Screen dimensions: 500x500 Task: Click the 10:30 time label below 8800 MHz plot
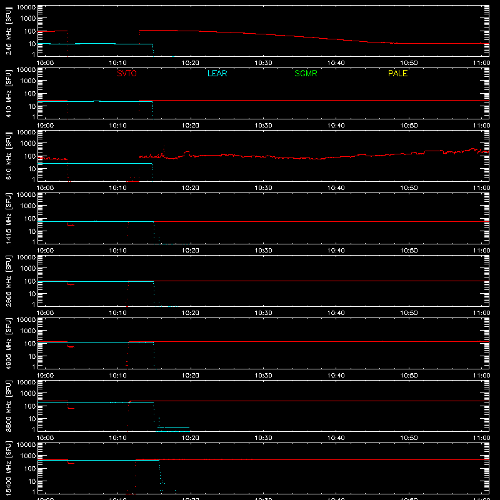[263, 438]
